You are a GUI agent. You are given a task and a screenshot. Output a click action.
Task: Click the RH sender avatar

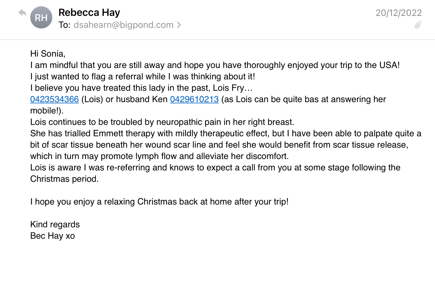(41, 18)
